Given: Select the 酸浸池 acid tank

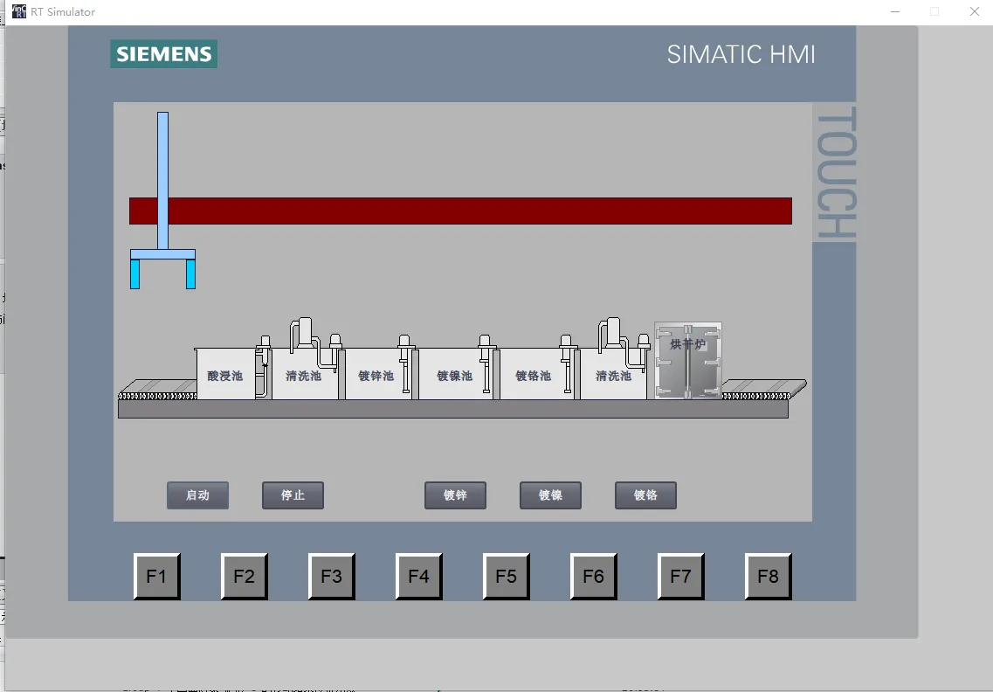Looking at the screenshot, I should [225, 374].
